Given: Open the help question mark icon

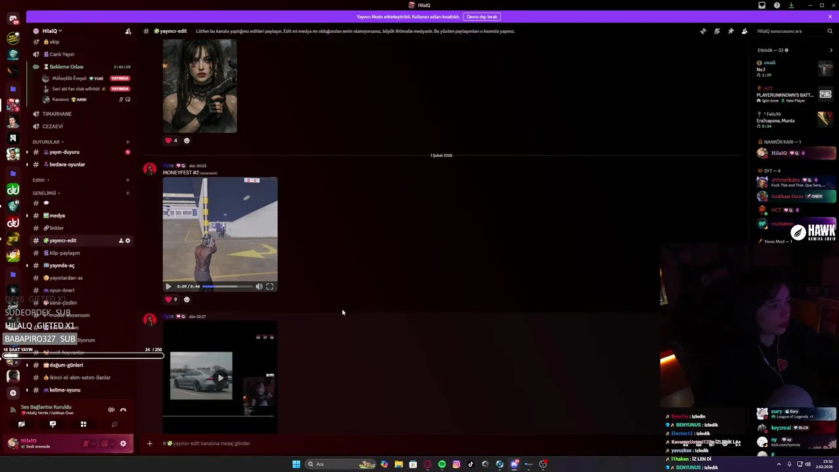Looking at the screenshot, I should pyautogui.click(x=777, y=5).
